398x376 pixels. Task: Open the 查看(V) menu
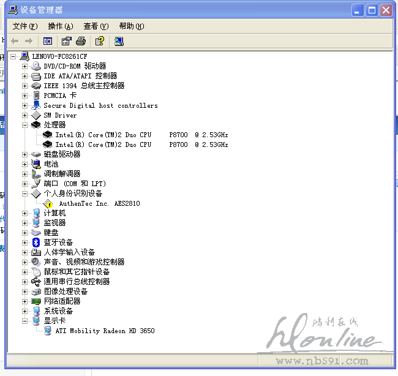tap(96, 26)
